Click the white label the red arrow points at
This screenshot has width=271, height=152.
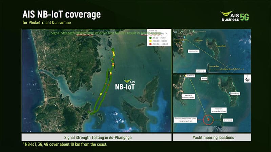(185, 120)
